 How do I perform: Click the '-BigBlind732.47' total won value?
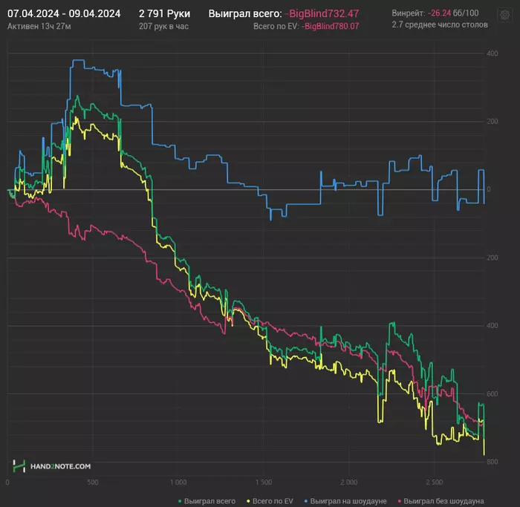pyautogui.click(x=322, y=13)
